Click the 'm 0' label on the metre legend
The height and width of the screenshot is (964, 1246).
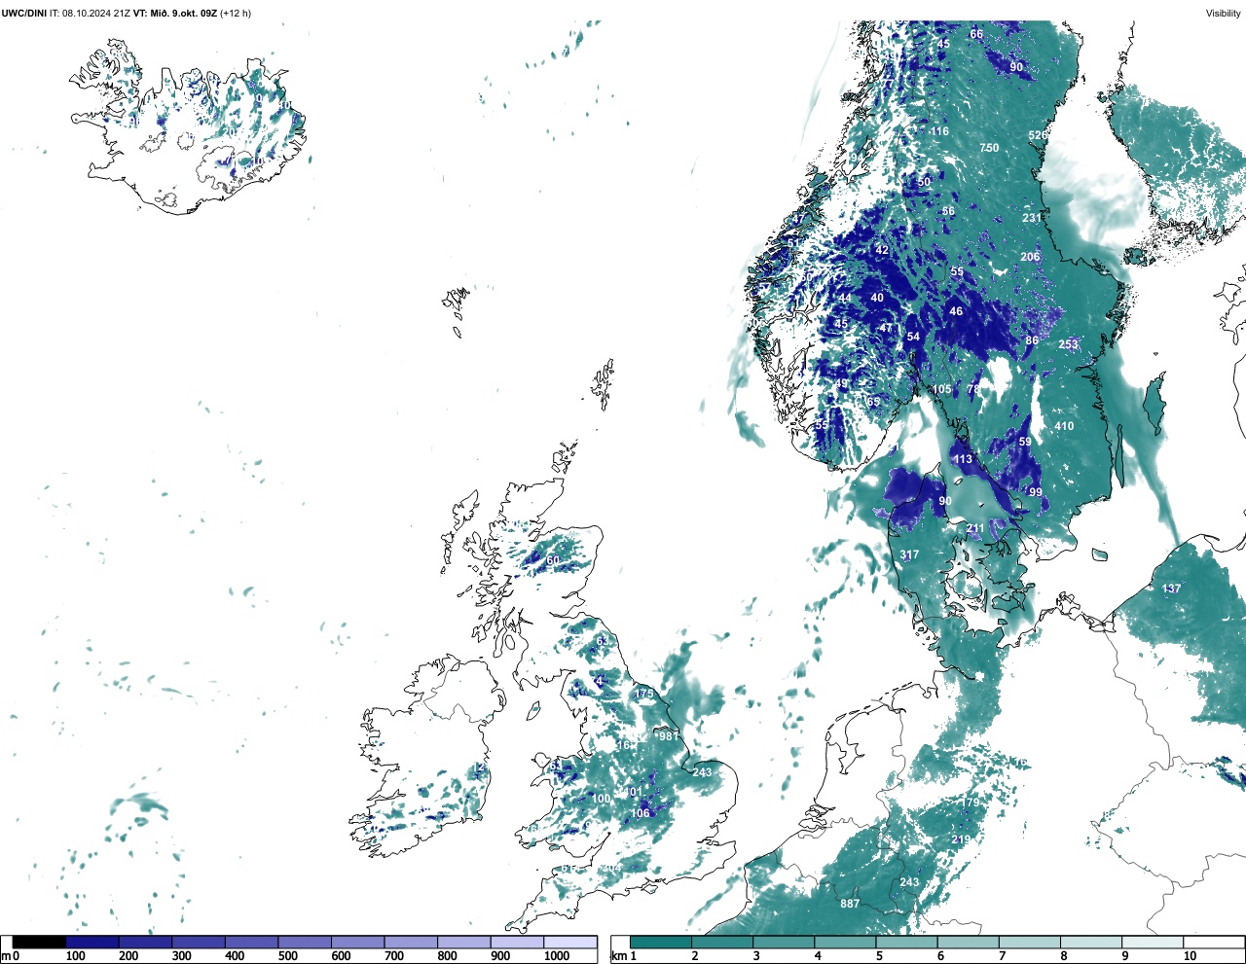[11, 956]
